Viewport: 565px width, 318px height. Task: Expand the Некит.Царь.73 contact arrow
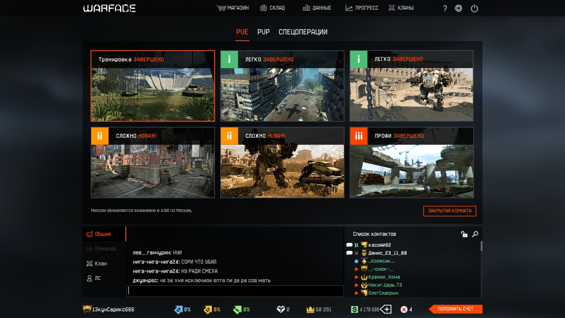pos(357,285)
